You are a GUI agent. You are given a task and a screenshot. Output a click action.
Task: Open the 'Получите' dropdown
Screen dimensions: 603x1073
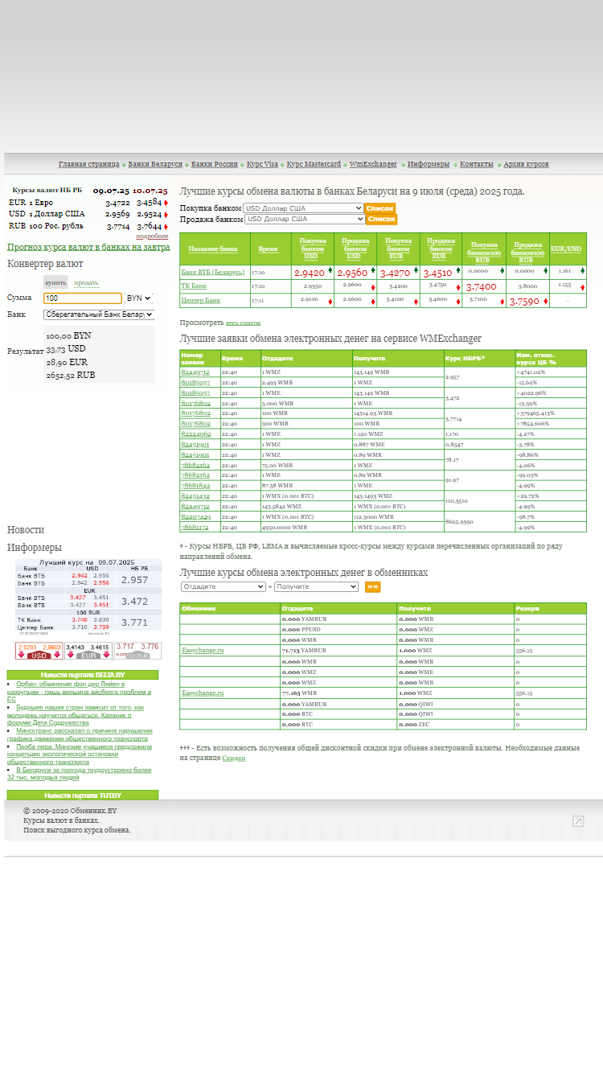click(x=316, y=587)
